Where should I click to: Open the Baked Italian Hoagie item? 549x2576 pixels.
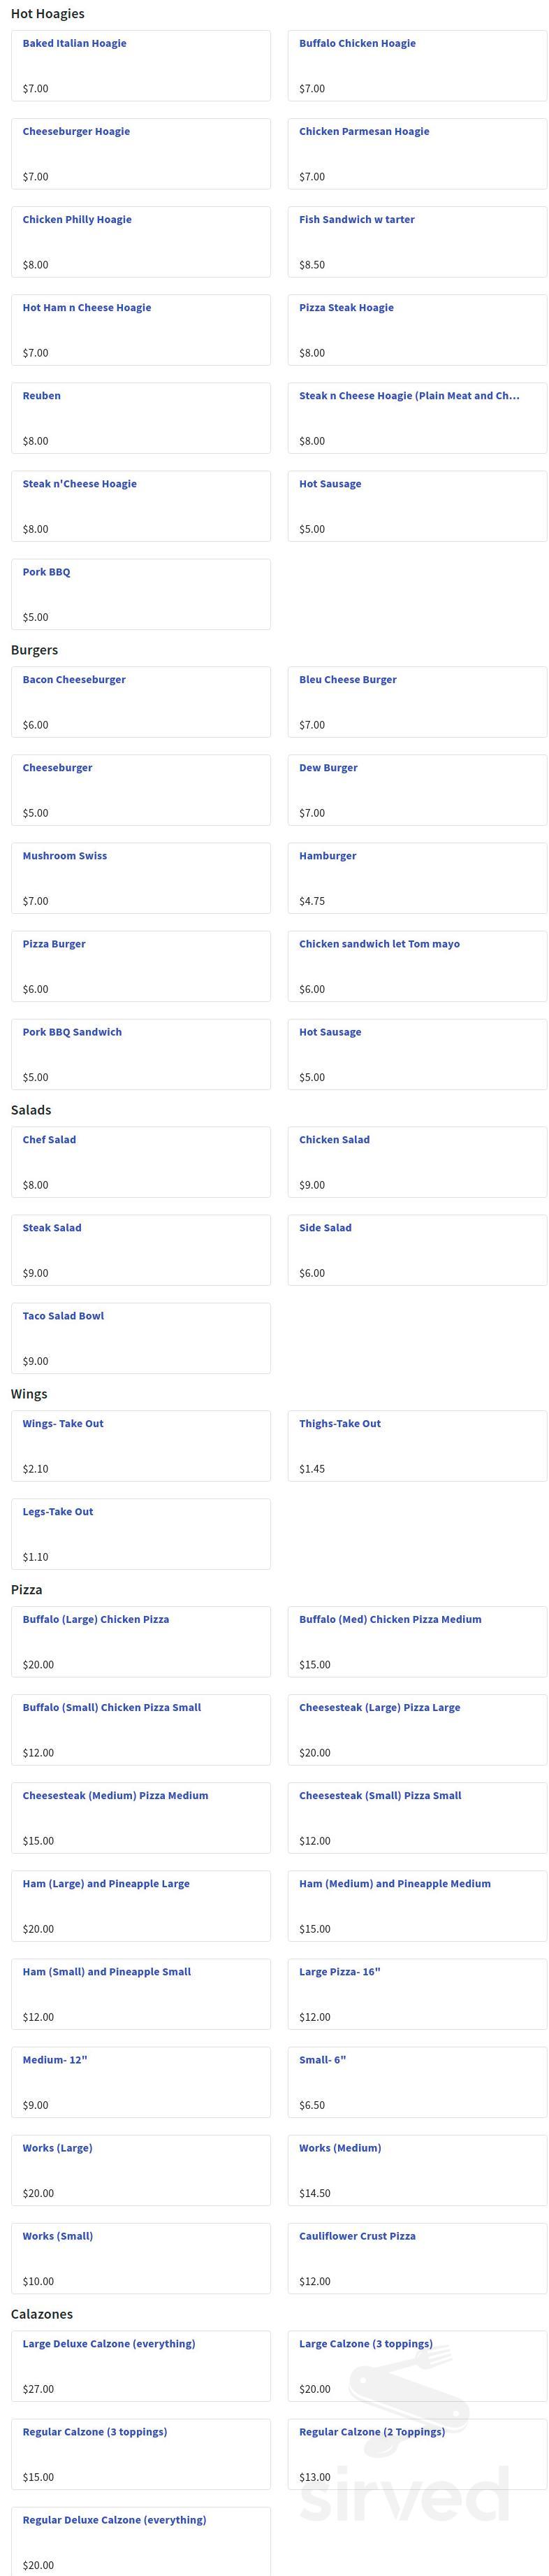(141, 65)
